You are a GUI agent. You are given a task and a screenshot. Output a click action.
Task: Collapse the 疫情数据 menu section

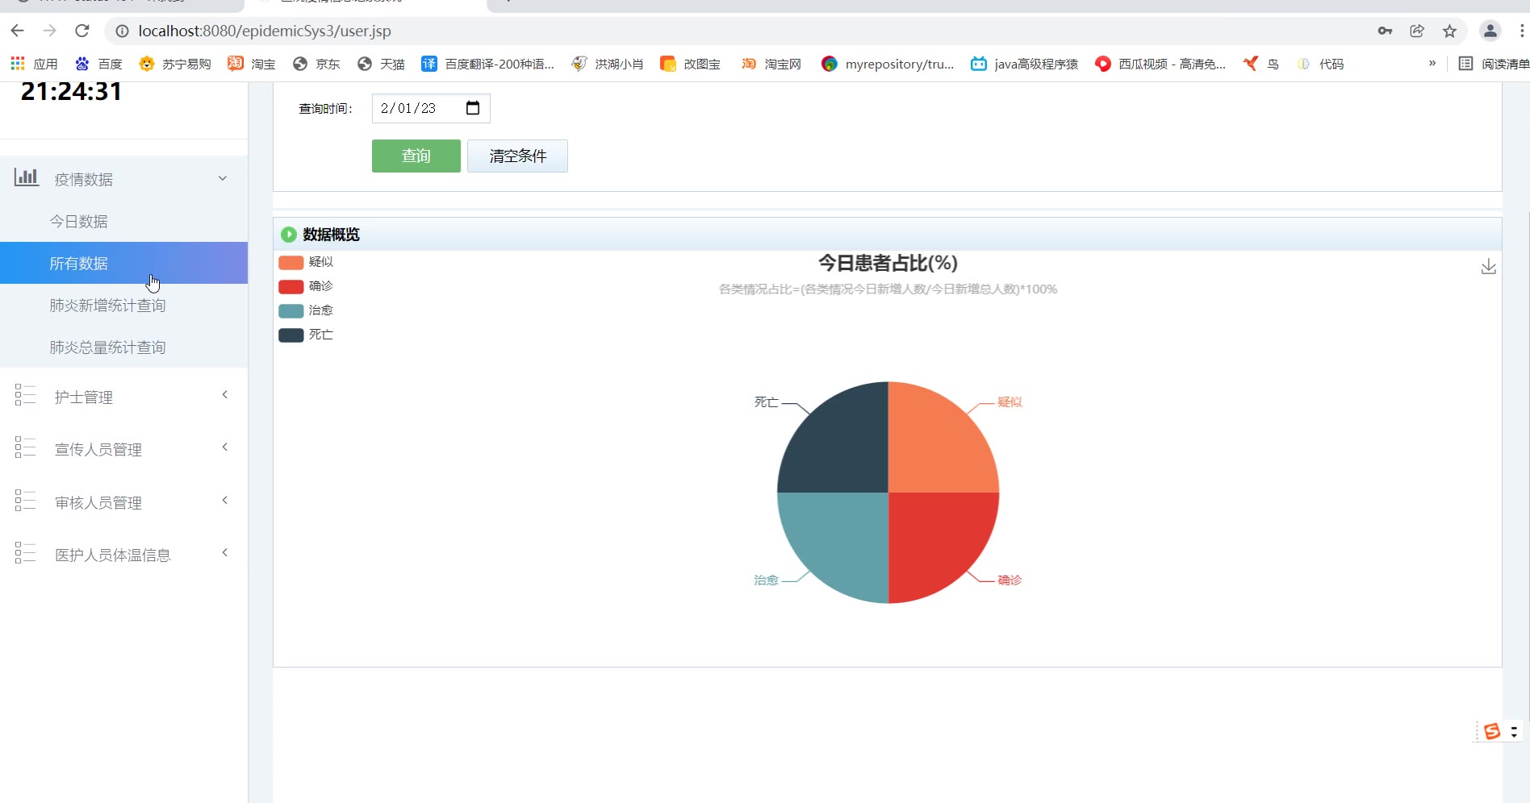pos(123,179)
